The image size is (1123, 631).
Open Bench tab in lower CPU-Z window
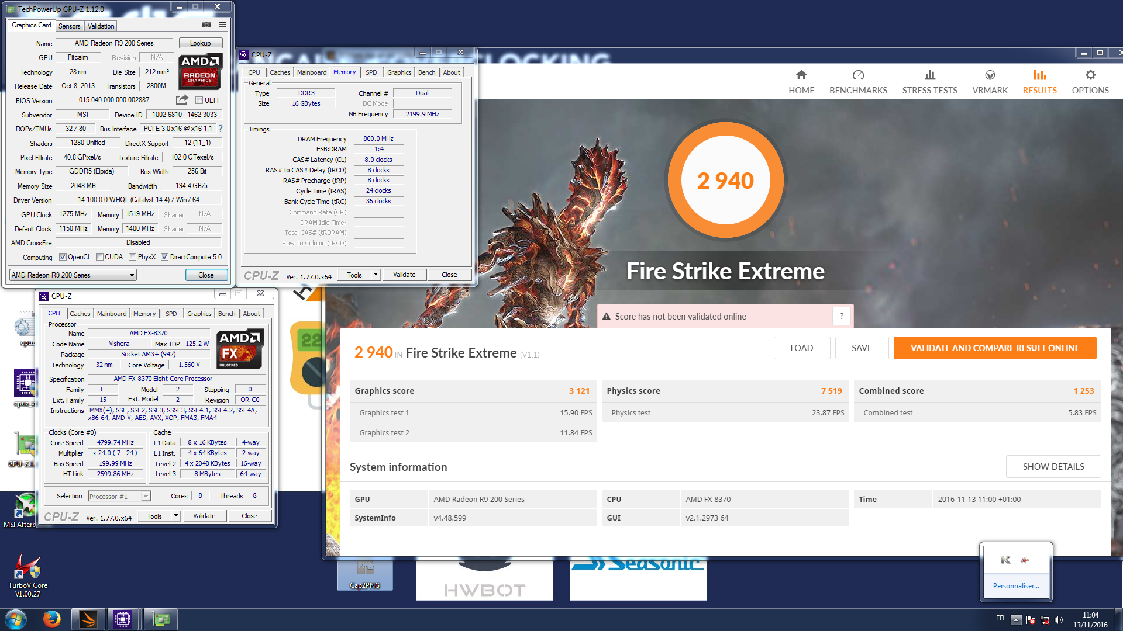pyautogui.click(x=226, y=314)
